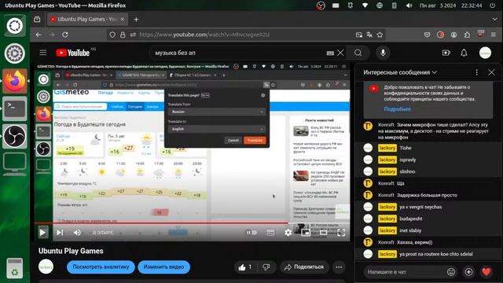Open the system volume indicator
This screenshot has width=503, height=283.
[409, 6]
